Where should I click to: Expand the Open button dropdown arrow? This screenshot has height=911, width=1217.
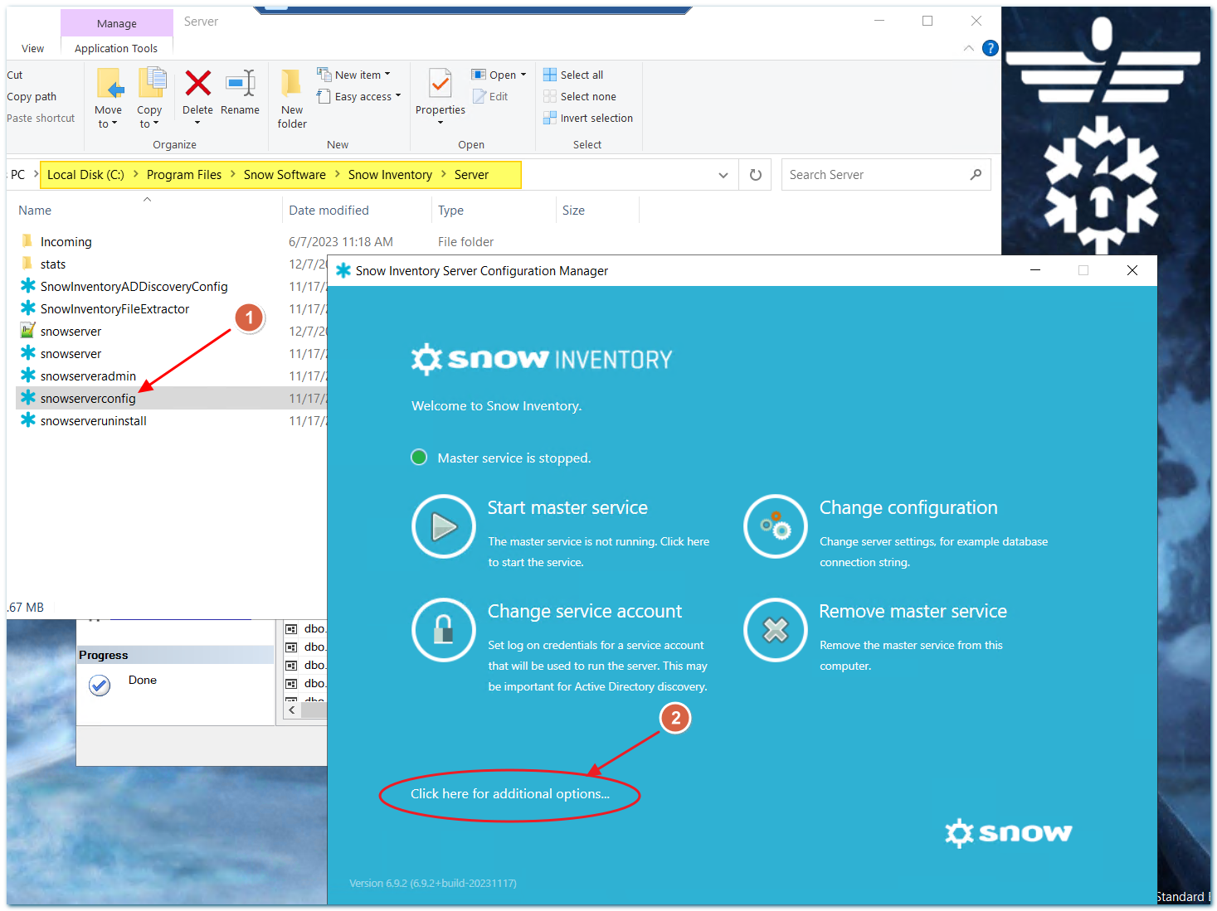coord(523,75)
